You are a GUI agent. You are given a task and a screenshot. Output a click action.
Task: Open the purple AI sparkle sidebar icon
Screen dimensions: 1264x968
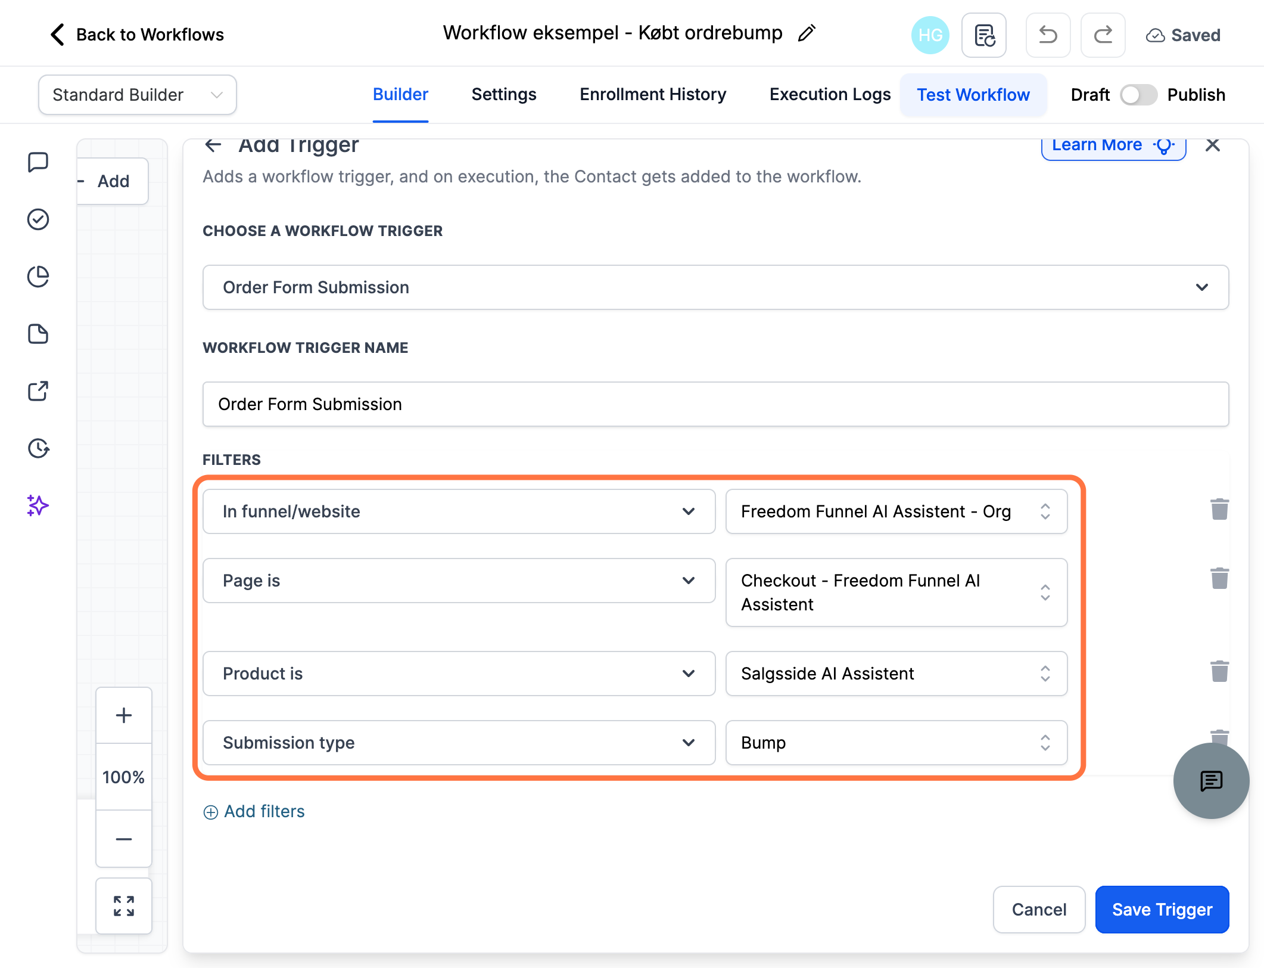click(38, 505)
